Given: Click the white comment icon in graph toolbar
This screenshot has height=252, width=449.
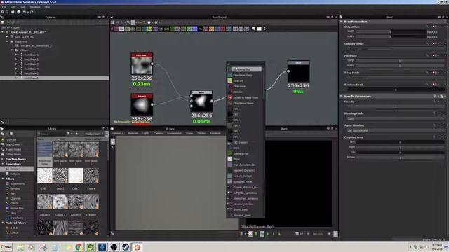Looking at the screenshot, I should (254, 29).
